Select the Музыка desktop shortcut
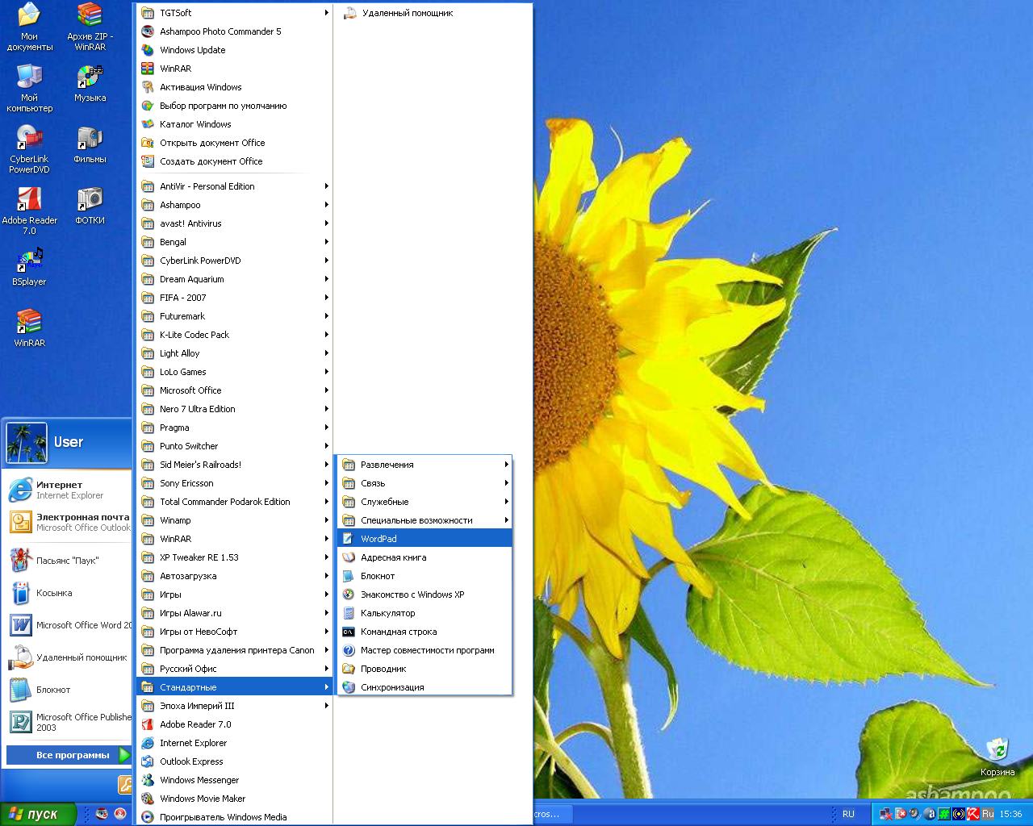This screenshot has height=826, width=1033. point(90,84)
